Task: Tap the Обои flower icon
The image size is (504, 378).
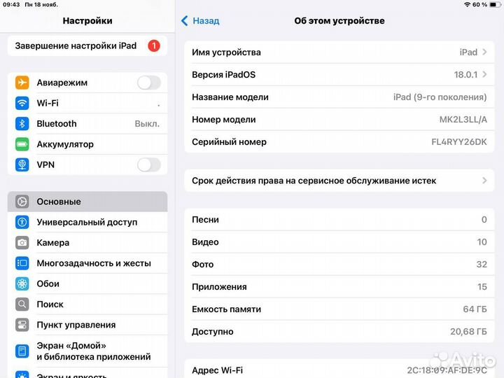Action: pos(22,283)
